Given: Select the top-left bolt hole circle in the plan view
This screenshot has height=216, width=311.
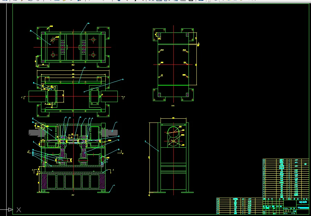Looking at the screenshot, I should coord(53,39).
